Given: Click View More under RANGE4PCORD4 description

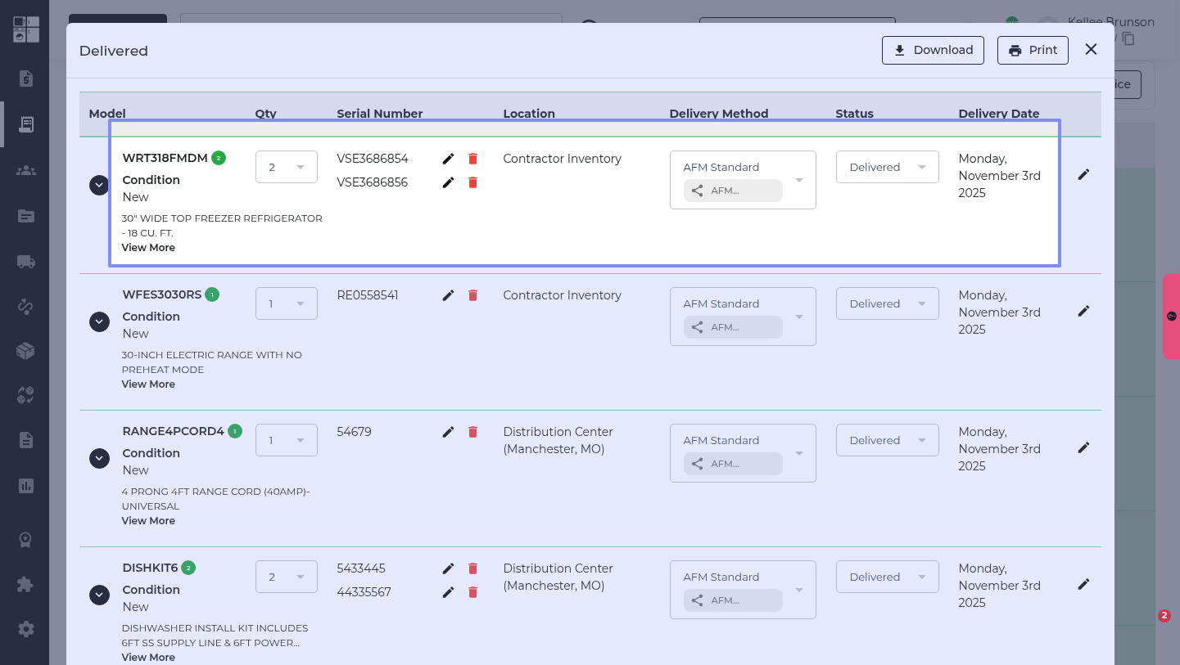Looking at the screenshot, I should [x=148, y=520].
